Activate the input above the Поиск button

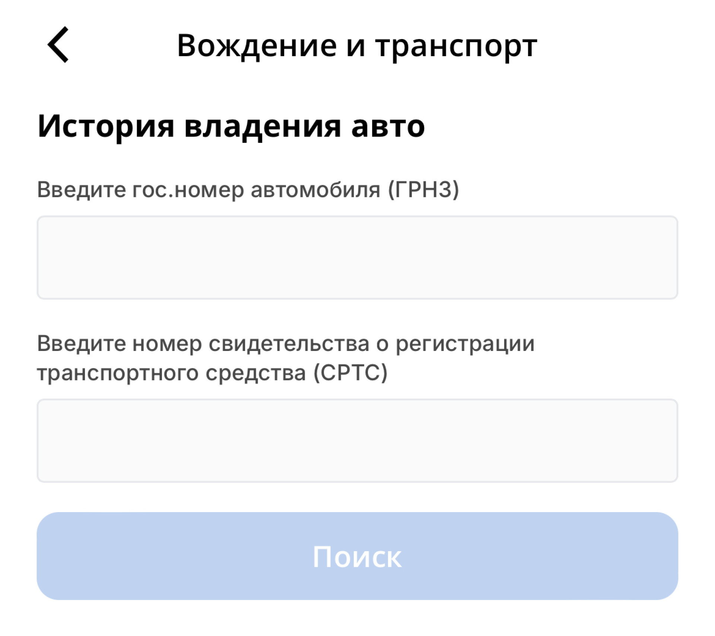click(357, 440)
